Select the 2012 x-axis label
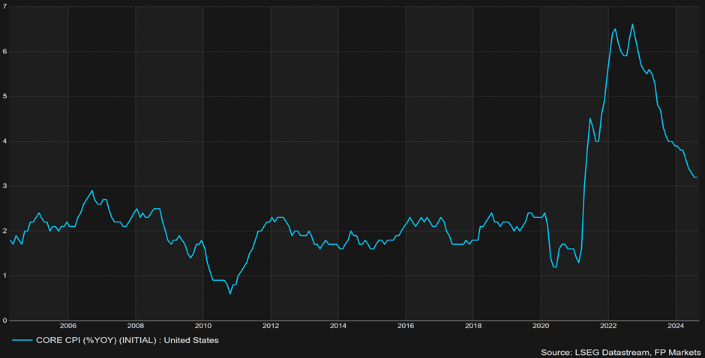Viewport: 705px width, 358px height. coord(270,326)
